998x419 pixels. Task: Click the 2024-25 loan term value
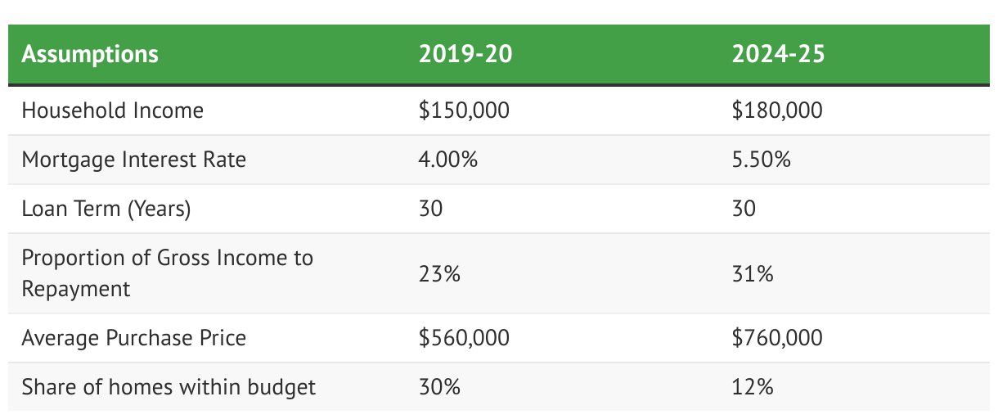click(744, 209)
